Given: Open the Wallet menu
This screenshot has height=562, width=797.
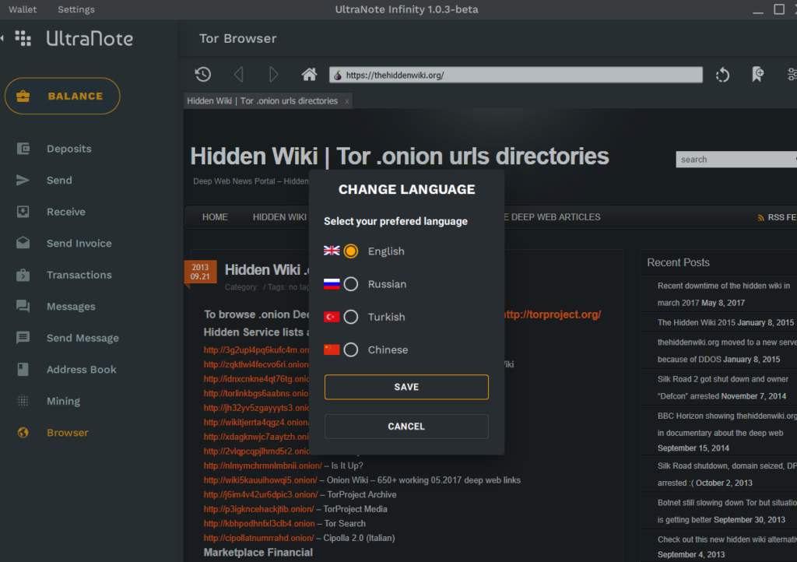Looking at the screenshot, I should 23,9.
